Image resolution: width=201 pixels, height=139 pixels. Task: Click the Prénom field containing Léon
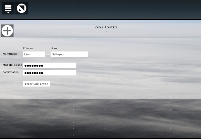tap(34, 54)
